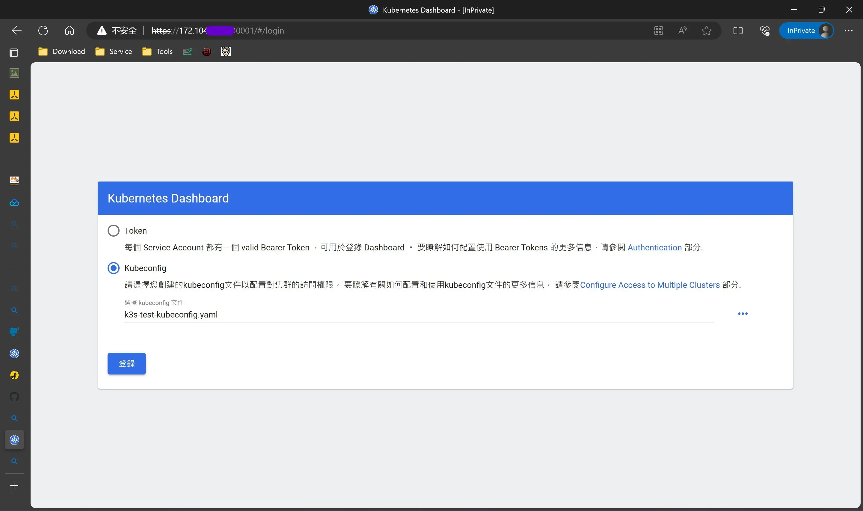Open Browser essentials heart icon

coord(764,31)
